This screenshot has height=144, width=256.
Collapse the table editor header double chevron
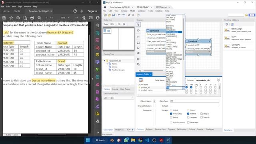pyautogui.click(x=218, y=80)
